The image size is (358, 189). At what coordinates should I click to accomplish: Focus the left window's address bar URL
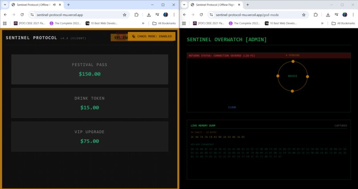[60, 15]
